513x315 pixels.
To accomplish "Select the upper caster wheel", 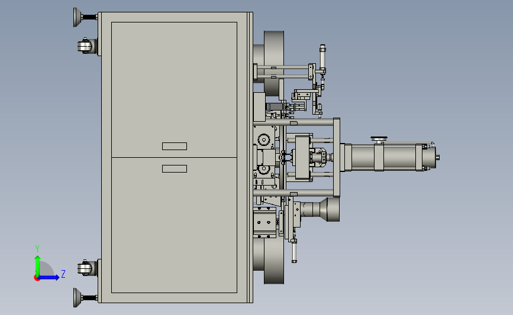I will [x=85, y=46].
